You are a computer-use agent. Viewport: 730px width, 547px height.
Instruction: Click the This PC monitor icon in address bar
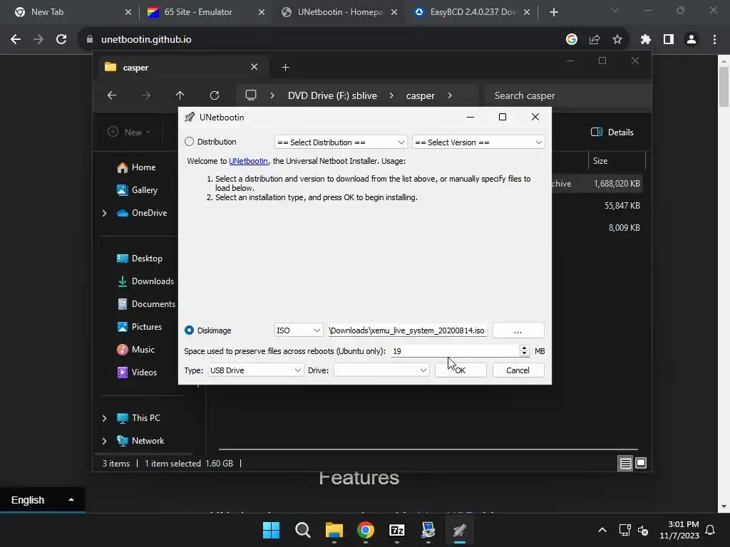click(x=251, y=95)
